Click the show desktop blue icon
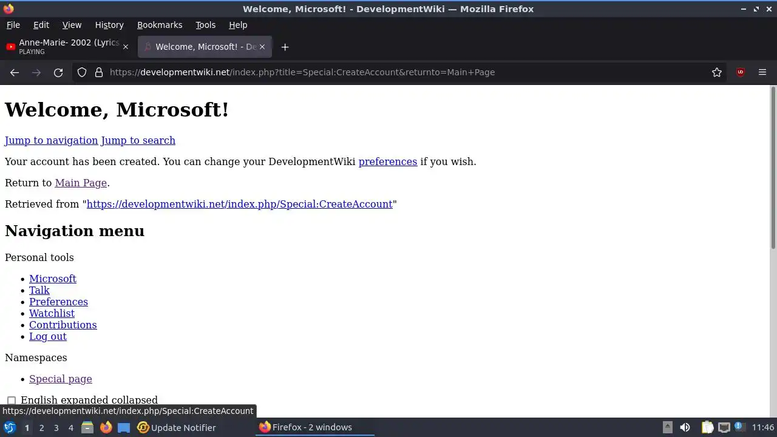The image size is (777, 437). [124, 427]
